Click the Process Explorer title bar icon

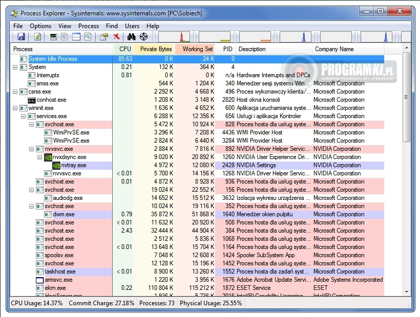click(14, 13)
